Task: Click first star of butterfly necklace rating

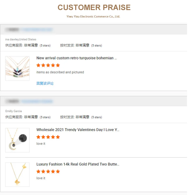Action: (x=38, y=171)
